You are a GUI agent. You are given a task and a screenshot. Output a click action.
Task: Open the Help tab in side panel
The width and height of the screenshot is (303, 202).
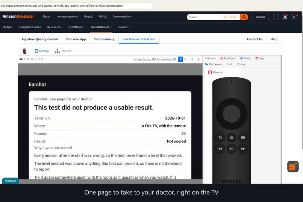point(241,64)
